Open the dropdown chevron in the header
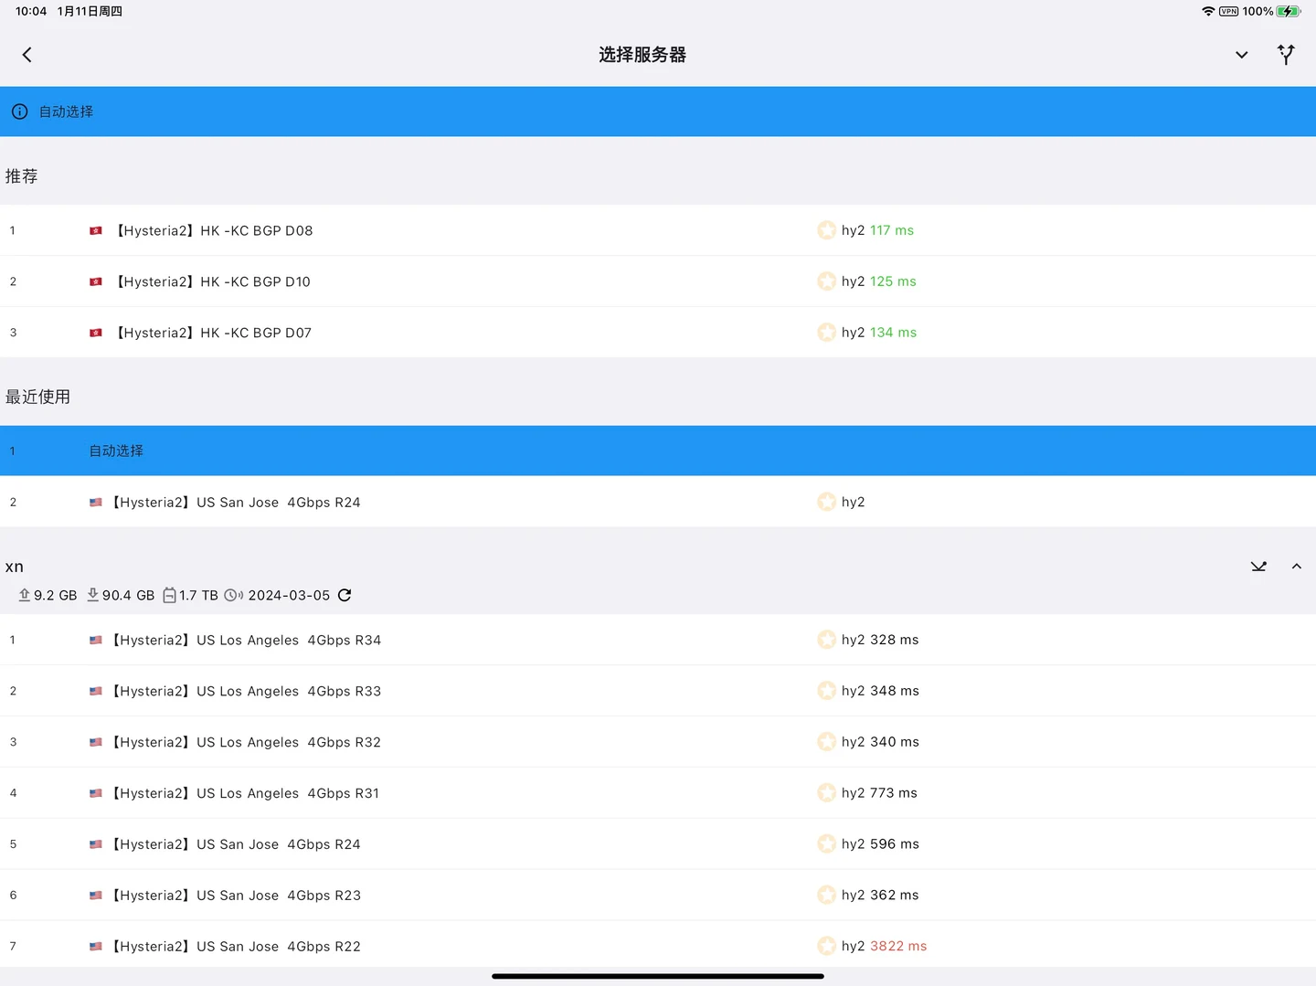Viewport: 1316px width, 986px height. (x=1241, y=55)
